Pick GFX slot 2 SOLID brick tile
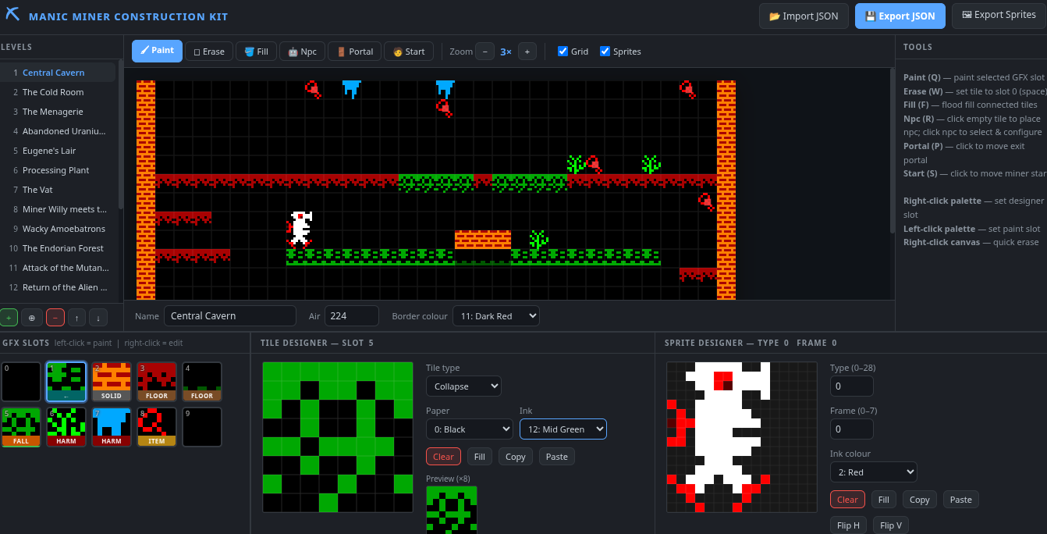1047x534 pixels. coord(111,382)
